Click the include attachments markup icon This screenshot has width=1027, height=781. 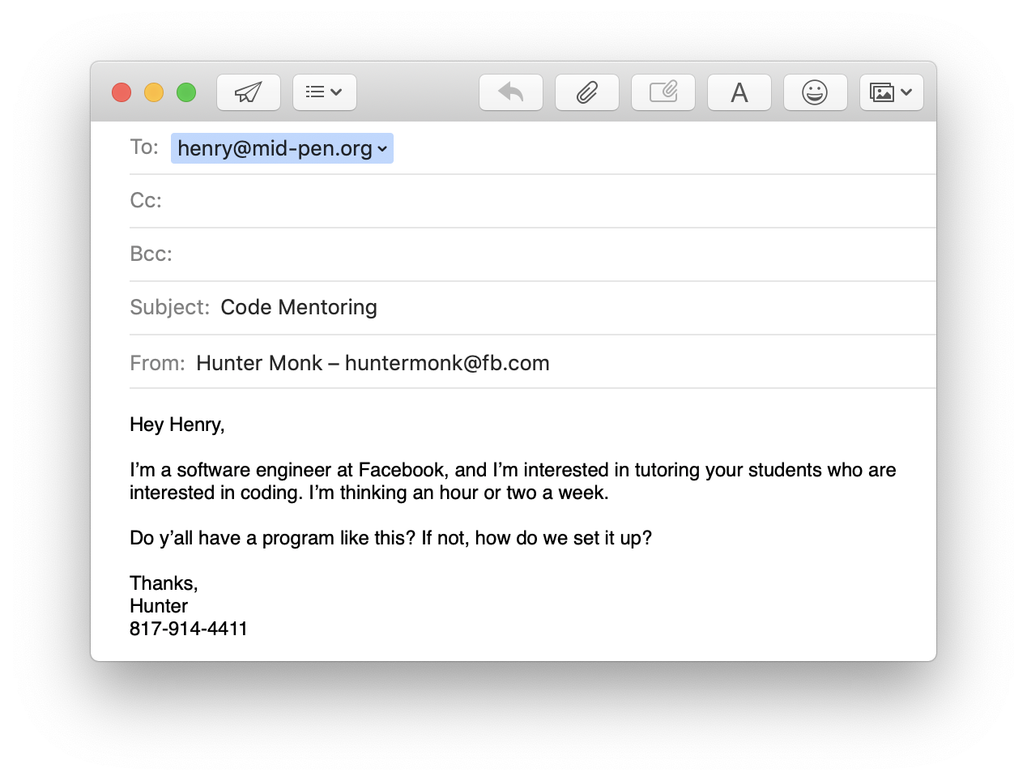click(x=663, y=92)
